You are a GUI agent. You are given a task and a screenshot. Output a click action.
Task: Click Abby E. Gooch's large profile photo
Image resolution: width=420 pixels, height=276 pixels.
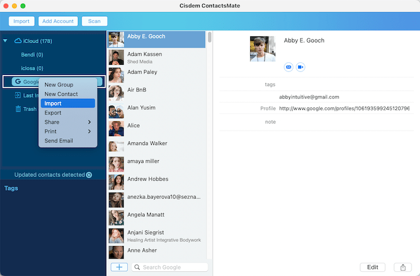click(263, 49)
